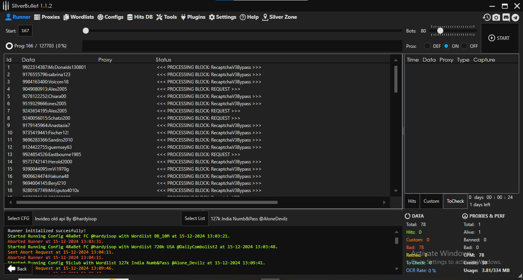523x280 pixels.
Task: Open the Help tab
Action: [x=249, y=17]
